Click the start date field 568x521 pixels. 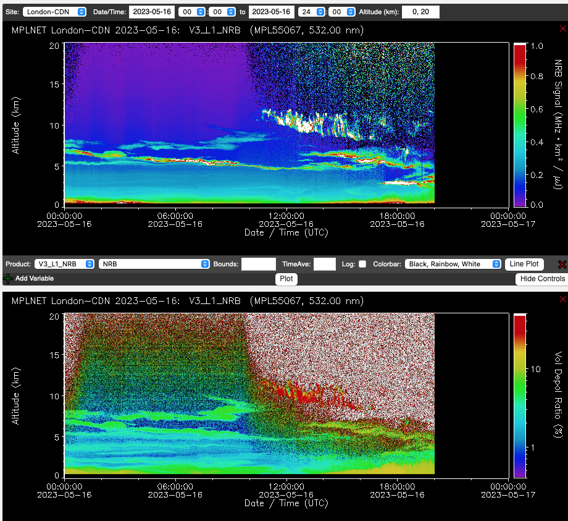[x=152, y=12]
